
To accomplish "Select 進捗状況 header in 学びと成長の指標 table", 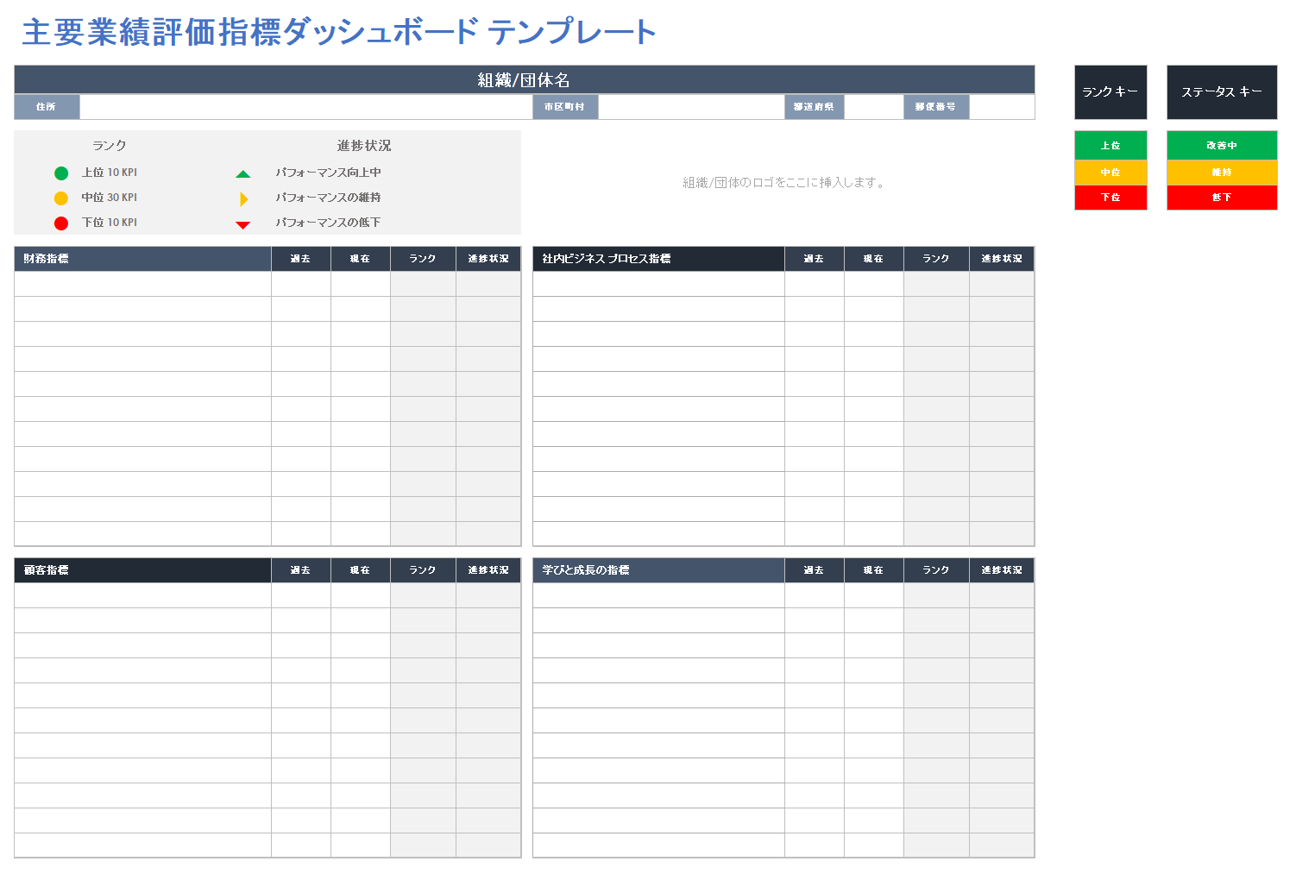I will [1002, 570].
